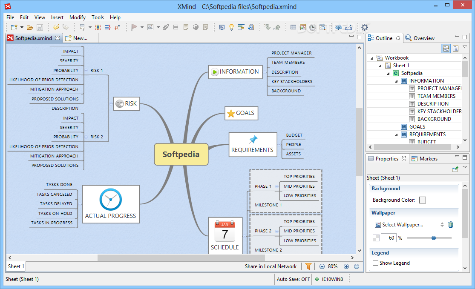Click the Gantt chart toolbar icon

(x=241, y=27)
